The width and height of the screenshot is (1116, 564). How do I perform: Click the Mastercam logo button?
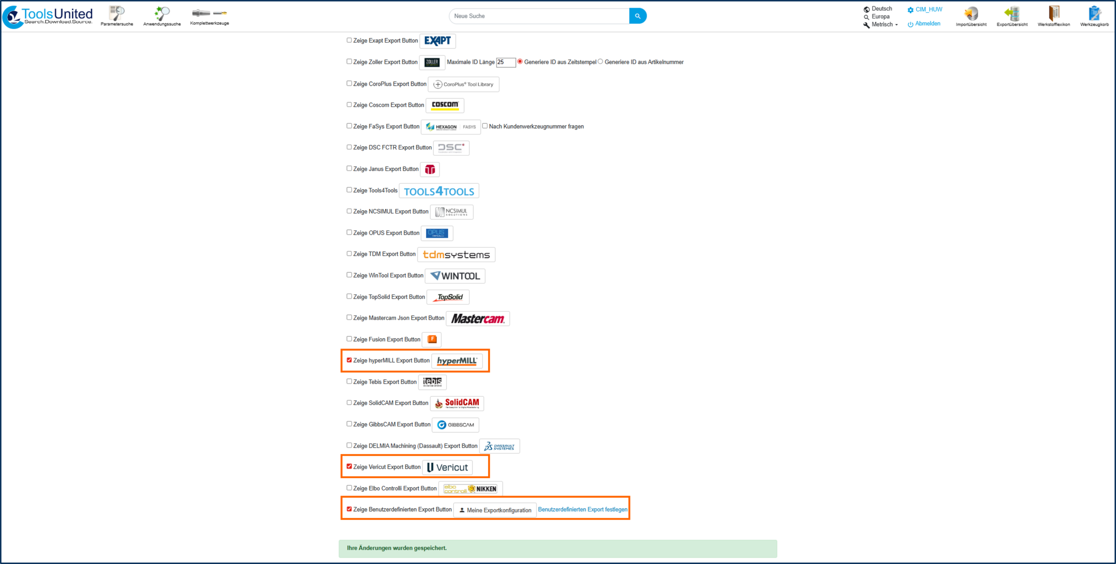(x=478, y=319)
